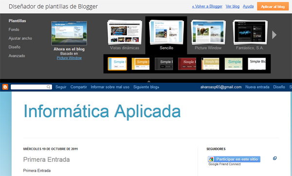The height and width of the screenshot is (176, 292).
Task: Click the Ahora en el blog label
Action: (x=69, y=49)
